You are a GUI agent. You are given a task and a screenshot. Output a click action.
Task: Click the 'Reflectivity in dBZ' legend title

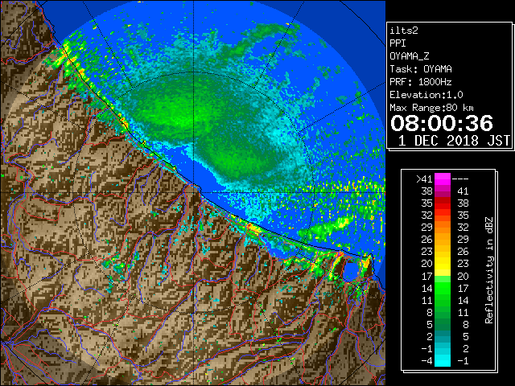tap(489, 270)
